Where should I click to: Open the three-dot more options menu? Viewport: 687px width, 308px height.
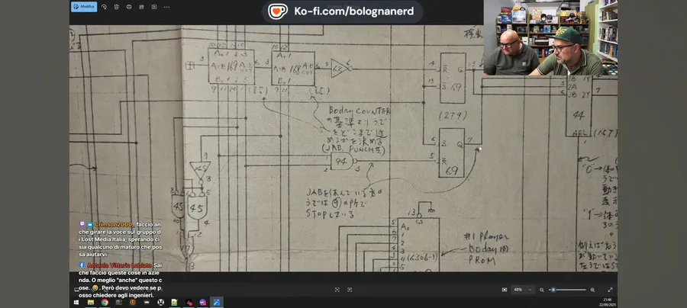pos(167,7)
